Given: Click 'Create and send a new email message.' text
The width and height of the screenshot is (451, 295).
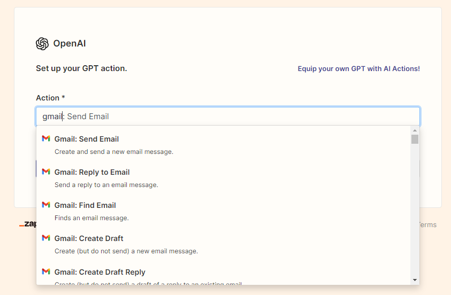Looking at the screenshot, I should (114, 152).
